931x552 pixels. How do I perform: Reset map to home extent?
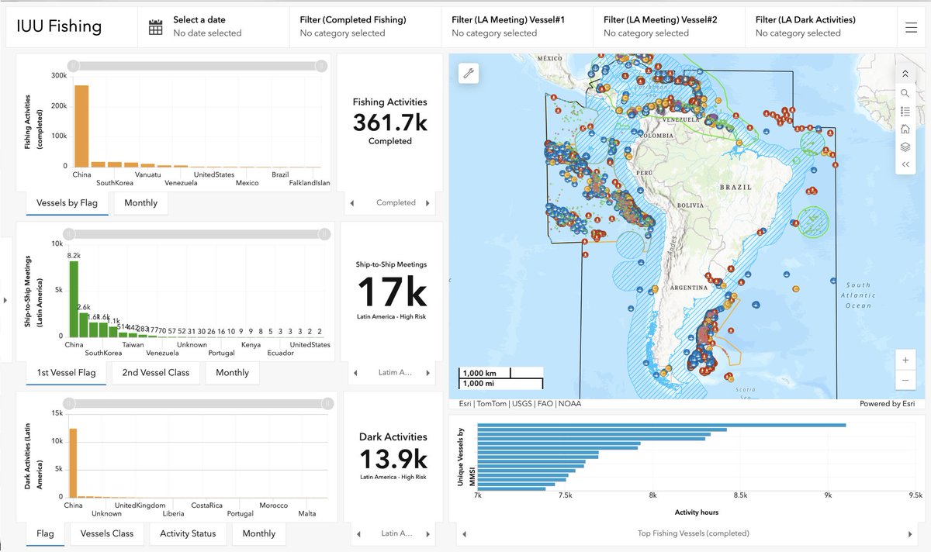[x=905, y=129]
